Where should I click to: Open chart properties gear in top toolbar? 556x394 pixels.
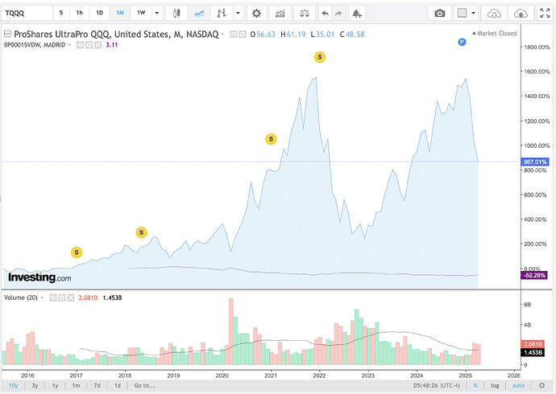tap(256, 14)
